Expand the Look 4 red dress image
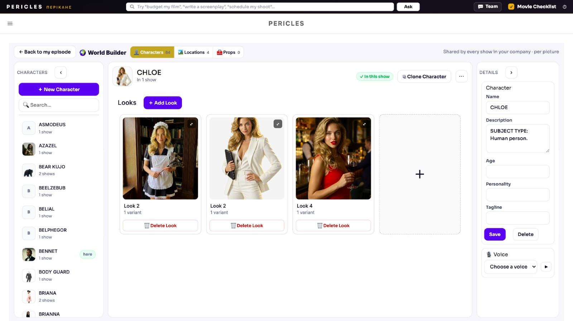The image size is (573, 321). pos(364,124)
